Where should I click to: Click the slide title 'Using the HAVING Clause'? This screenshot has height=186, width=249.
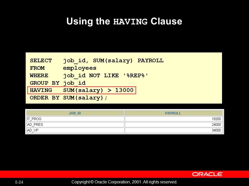pos(124,21)
